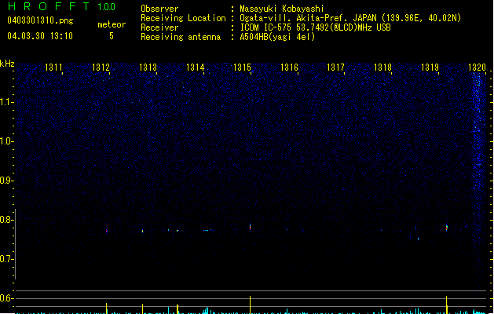Click the tall yellow intensity bar after 1319
Viewport: 494px width, 314px height.
[446, 305]
